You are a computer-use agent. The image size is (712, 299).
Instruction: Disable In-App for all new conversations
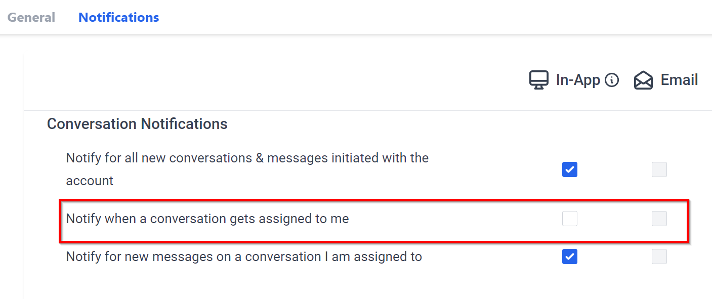click(570, 169)
